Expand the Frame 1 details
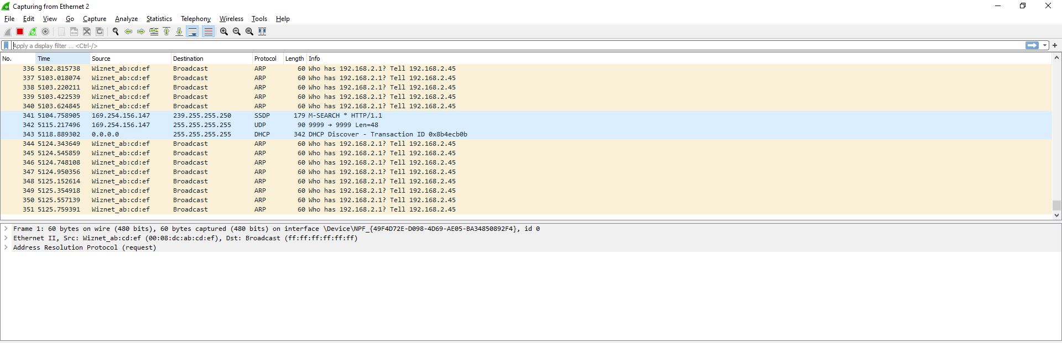The image size is (1062, 343). [x=6, y=229]
